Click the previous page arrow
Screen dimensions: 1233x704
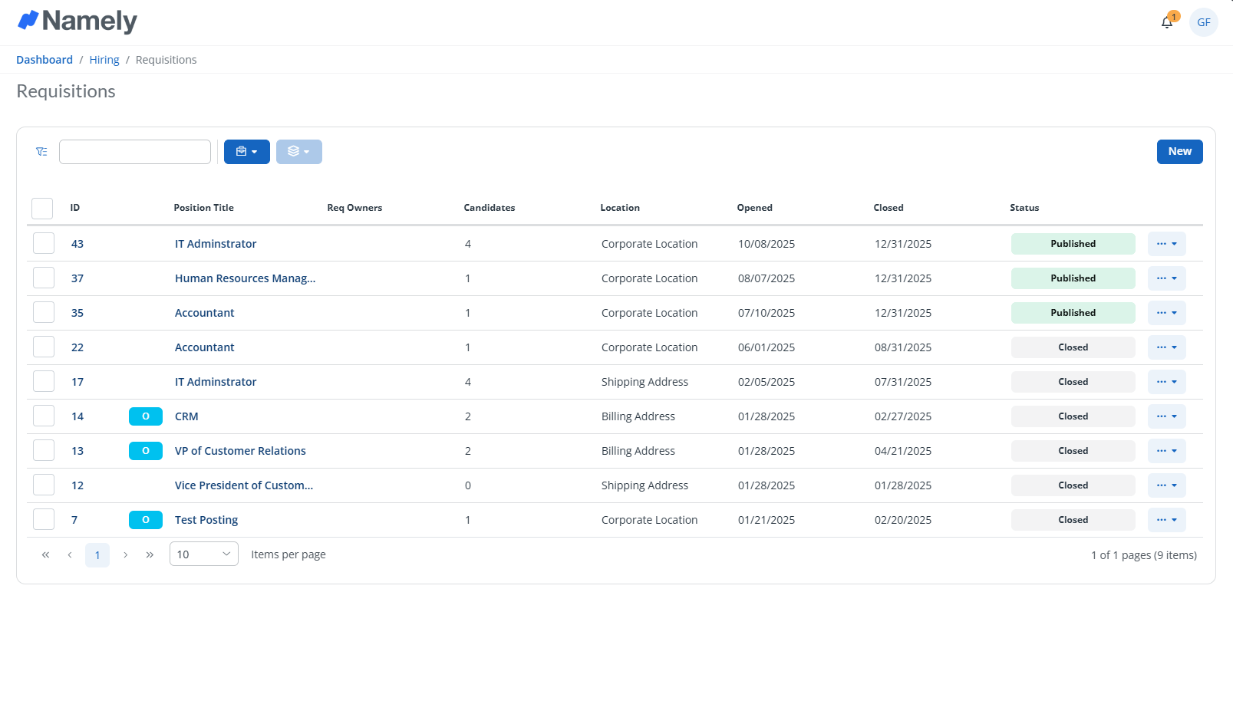(70, 554)
